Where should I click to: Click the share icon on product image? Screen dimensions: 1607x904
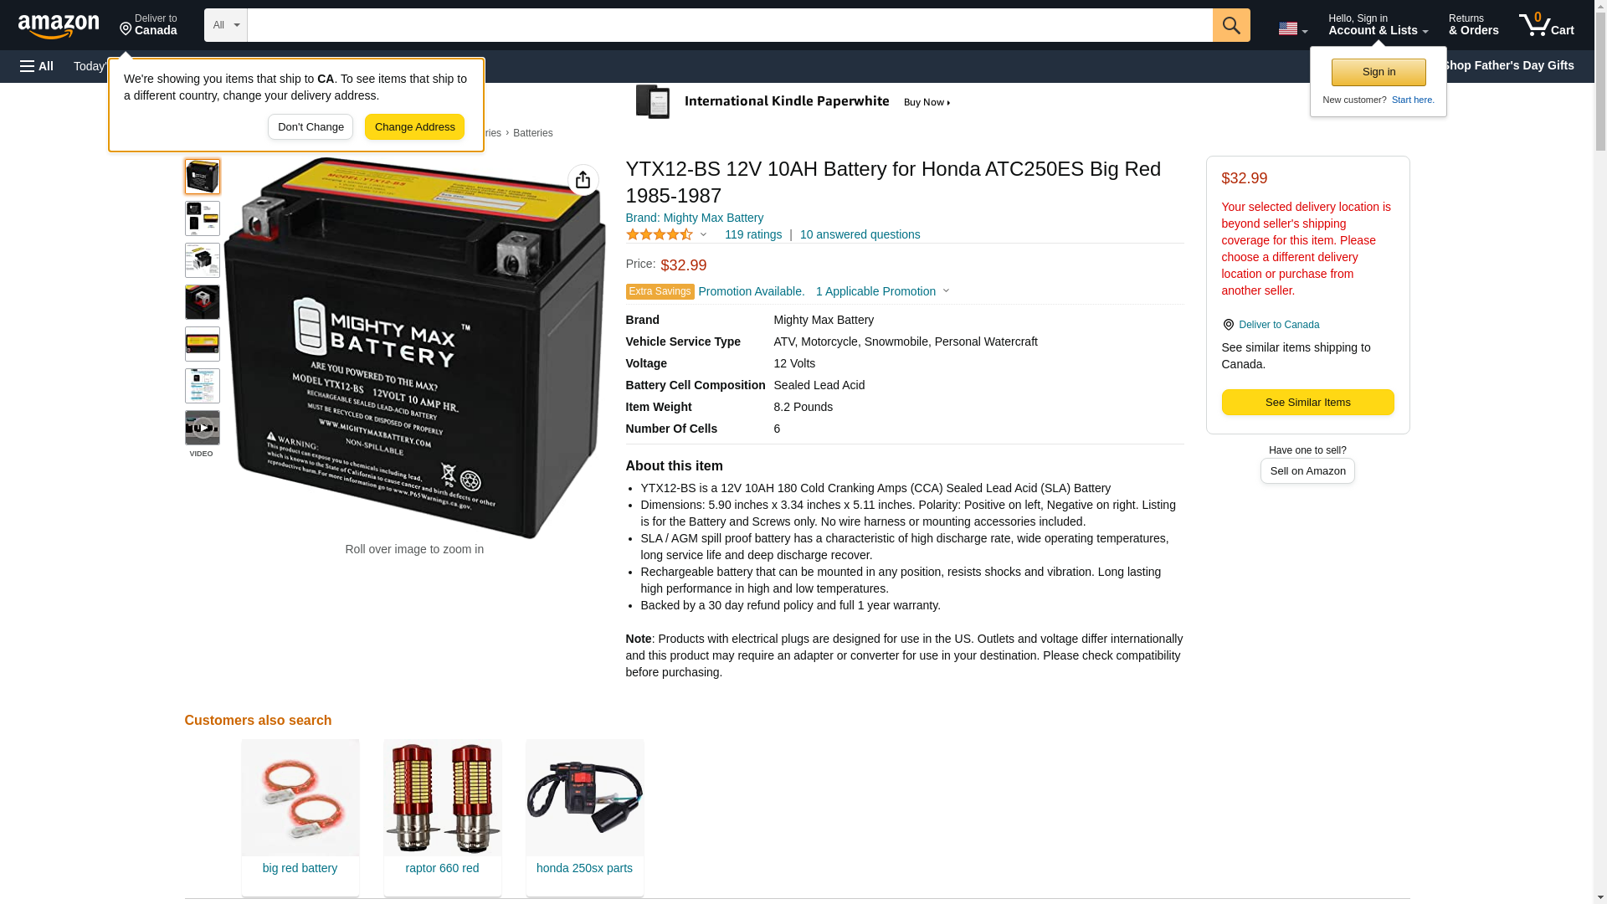point(583,180)
